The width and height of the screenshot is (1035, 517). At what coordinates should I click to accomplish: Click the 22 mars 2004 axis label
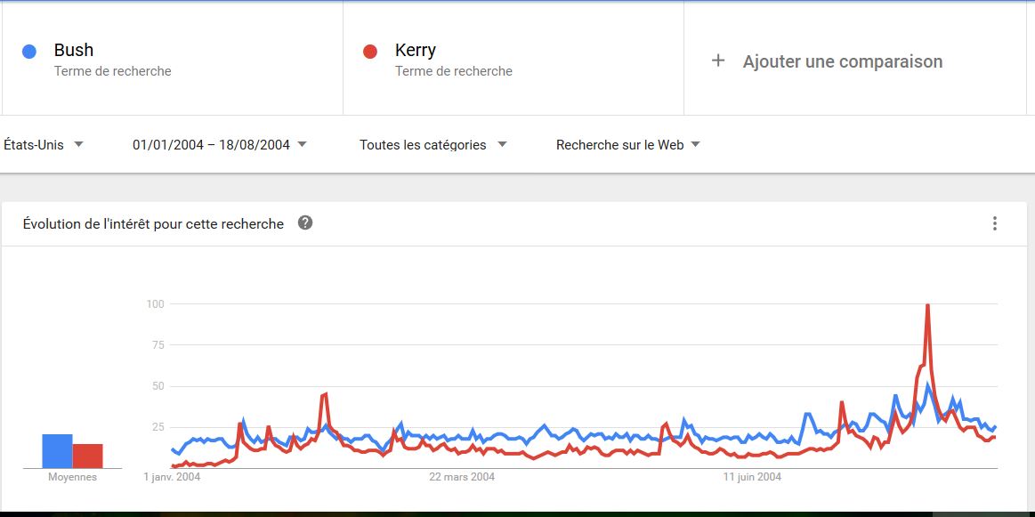coord(462,477)
